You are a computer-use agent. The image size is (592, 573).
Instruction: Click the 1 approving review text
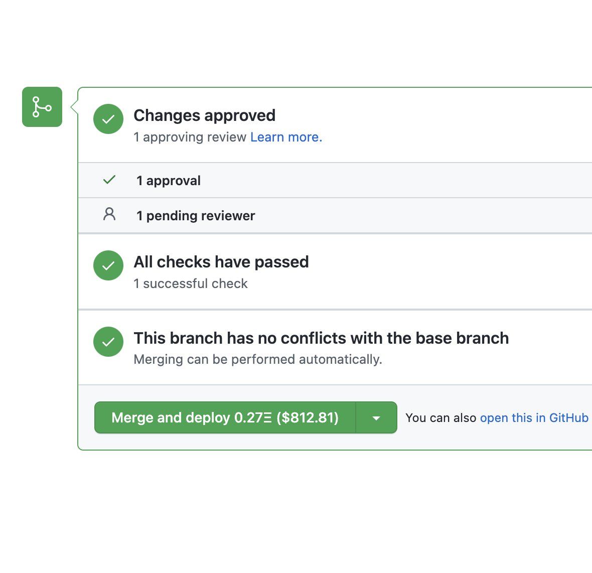point(190,137)
